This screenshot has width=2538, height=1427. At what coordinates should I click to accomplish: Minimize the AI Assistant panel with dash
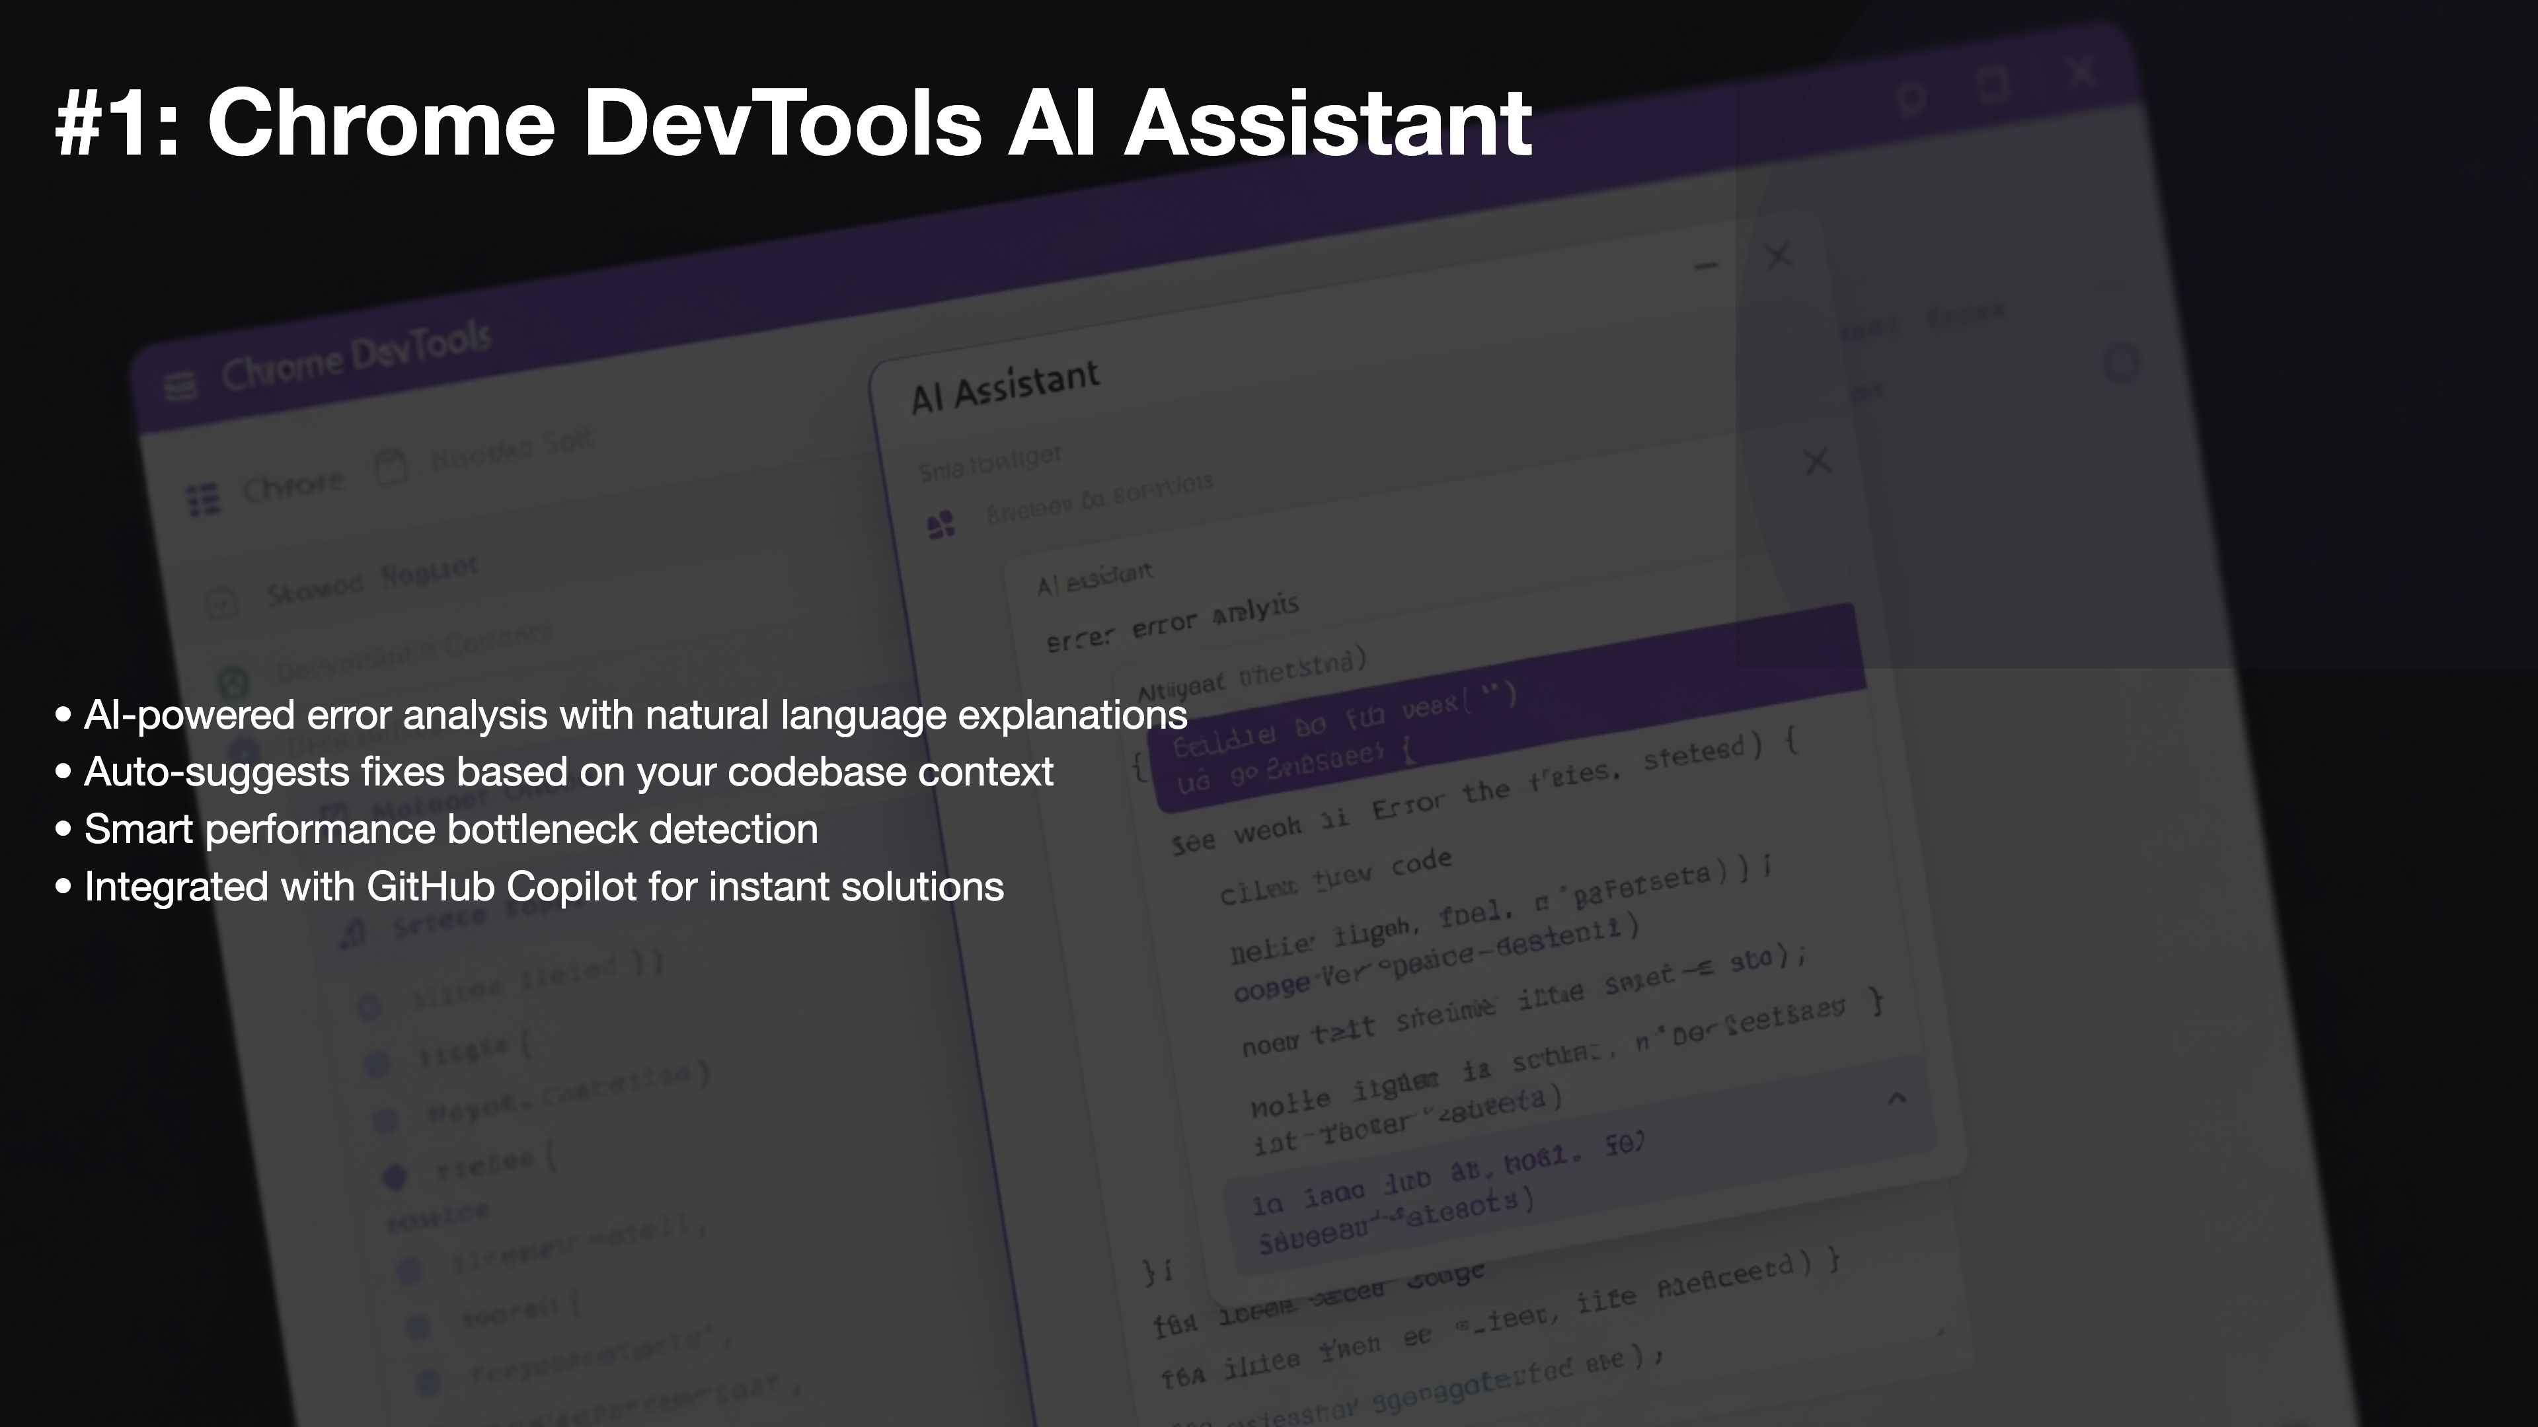1707,265
